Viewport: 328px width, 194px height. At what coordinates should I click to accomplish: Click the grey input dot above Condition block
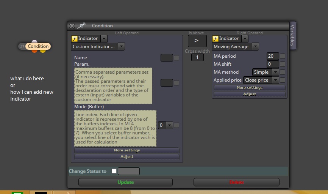(x=34, y=41)
